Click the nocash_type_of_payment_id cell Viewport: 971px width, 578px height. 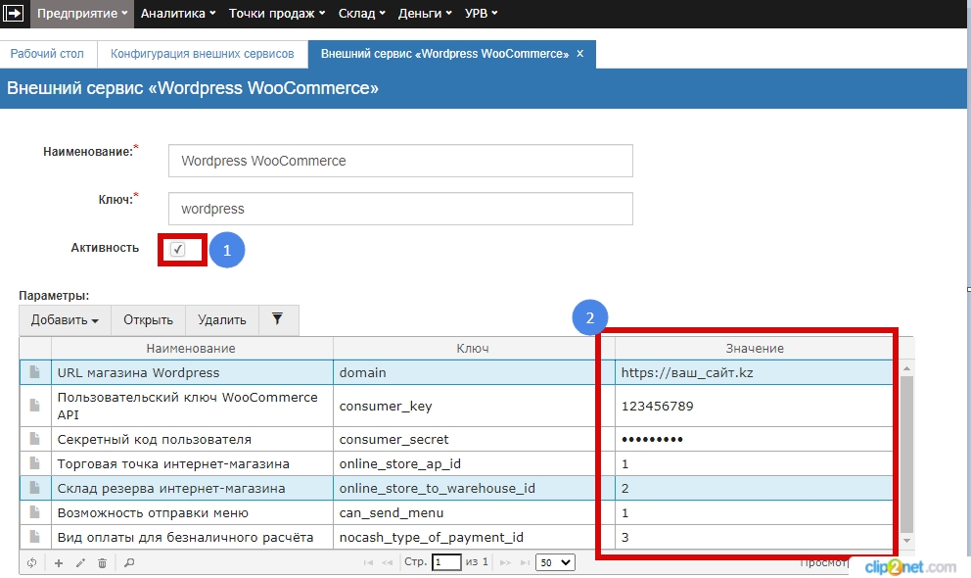point(474,537)
